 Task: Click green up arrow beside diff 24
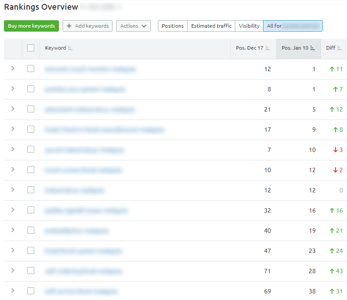[332, 251]
